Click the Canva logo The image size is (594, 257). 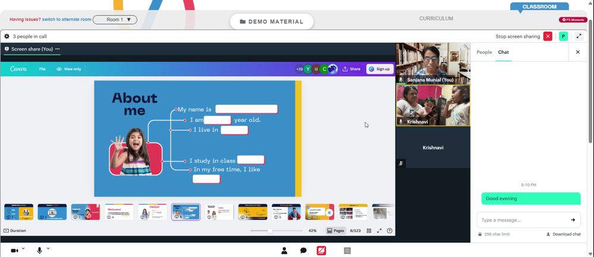click(18, 69)
